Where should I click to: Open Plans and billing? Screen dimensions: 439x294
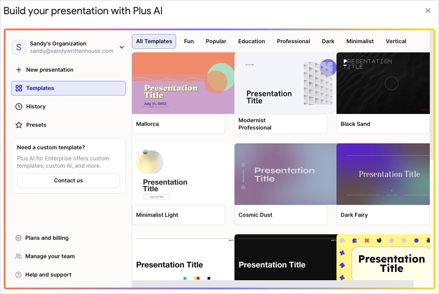pos(47,238)
